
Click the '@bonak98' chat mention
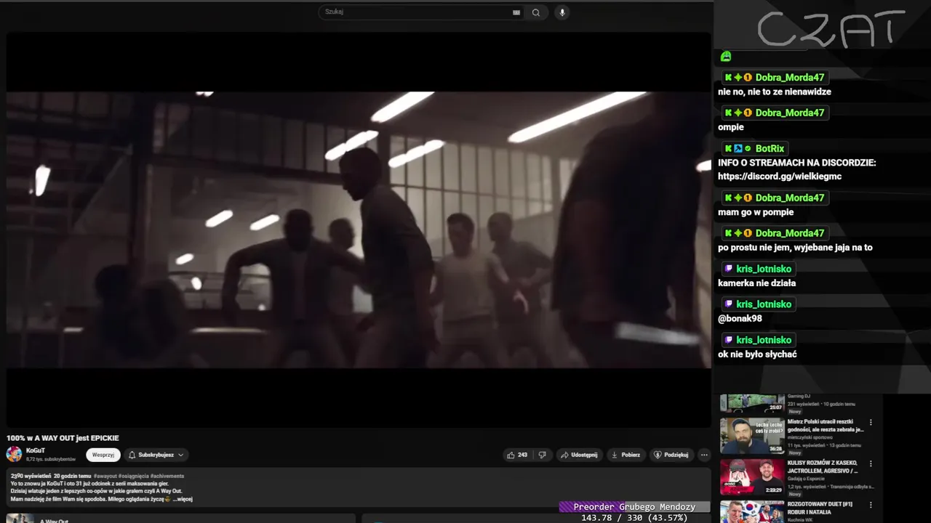740,319
